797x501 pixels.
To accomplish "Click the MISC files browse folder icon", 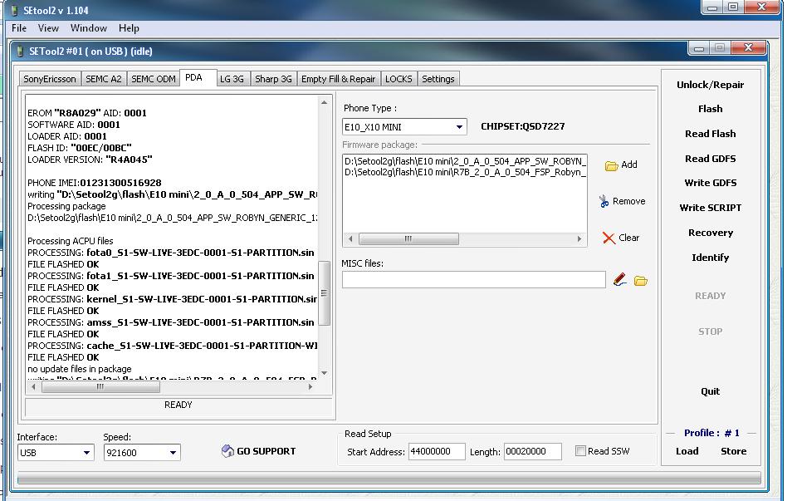I will (640, 280).
